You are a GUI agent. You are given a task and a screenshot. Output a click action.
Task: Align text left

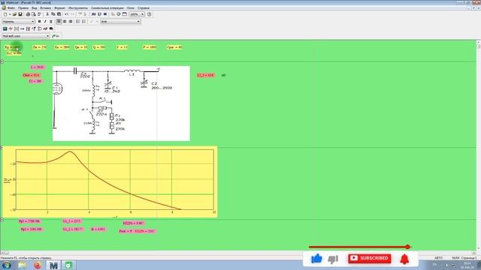(59, 22)
